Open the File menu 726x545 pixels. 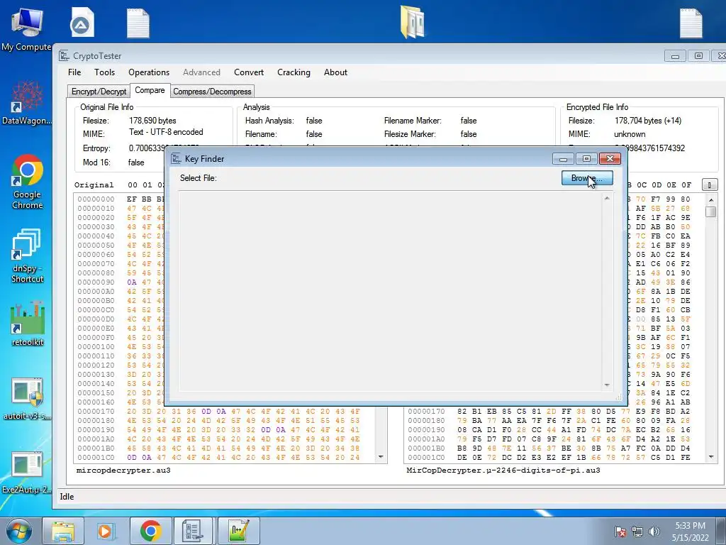pos(74,72)
